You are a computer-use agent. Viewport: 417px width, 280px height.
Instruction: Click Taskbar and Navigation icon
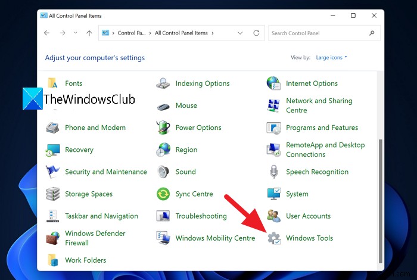pos(52,216)
